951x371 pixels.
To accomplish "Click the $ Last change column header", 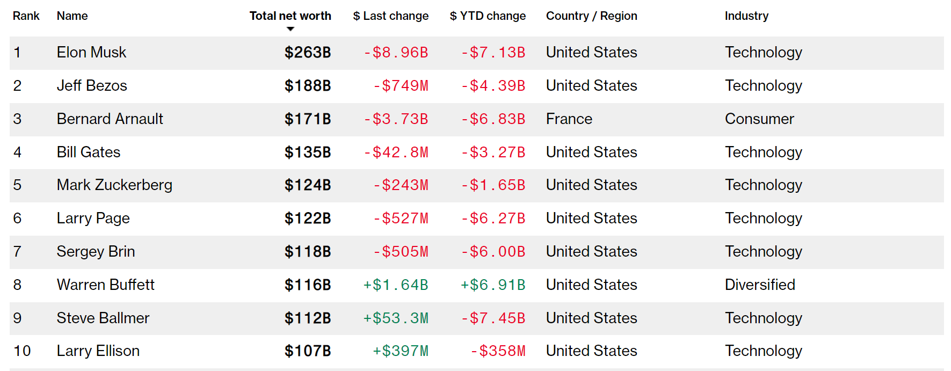I will (390, 16).
